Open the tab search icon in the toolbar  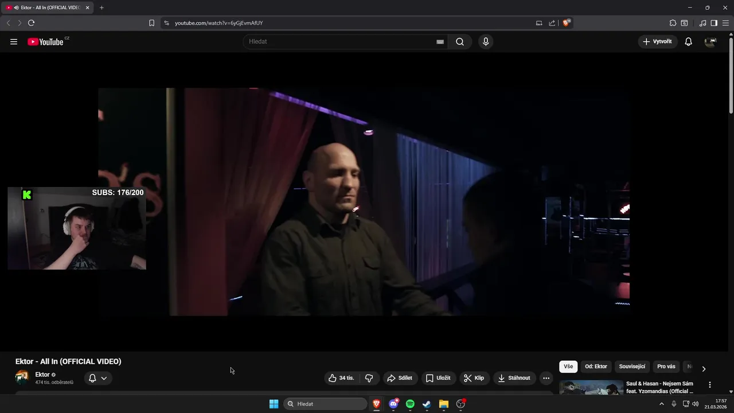click(x=684, y=23)
